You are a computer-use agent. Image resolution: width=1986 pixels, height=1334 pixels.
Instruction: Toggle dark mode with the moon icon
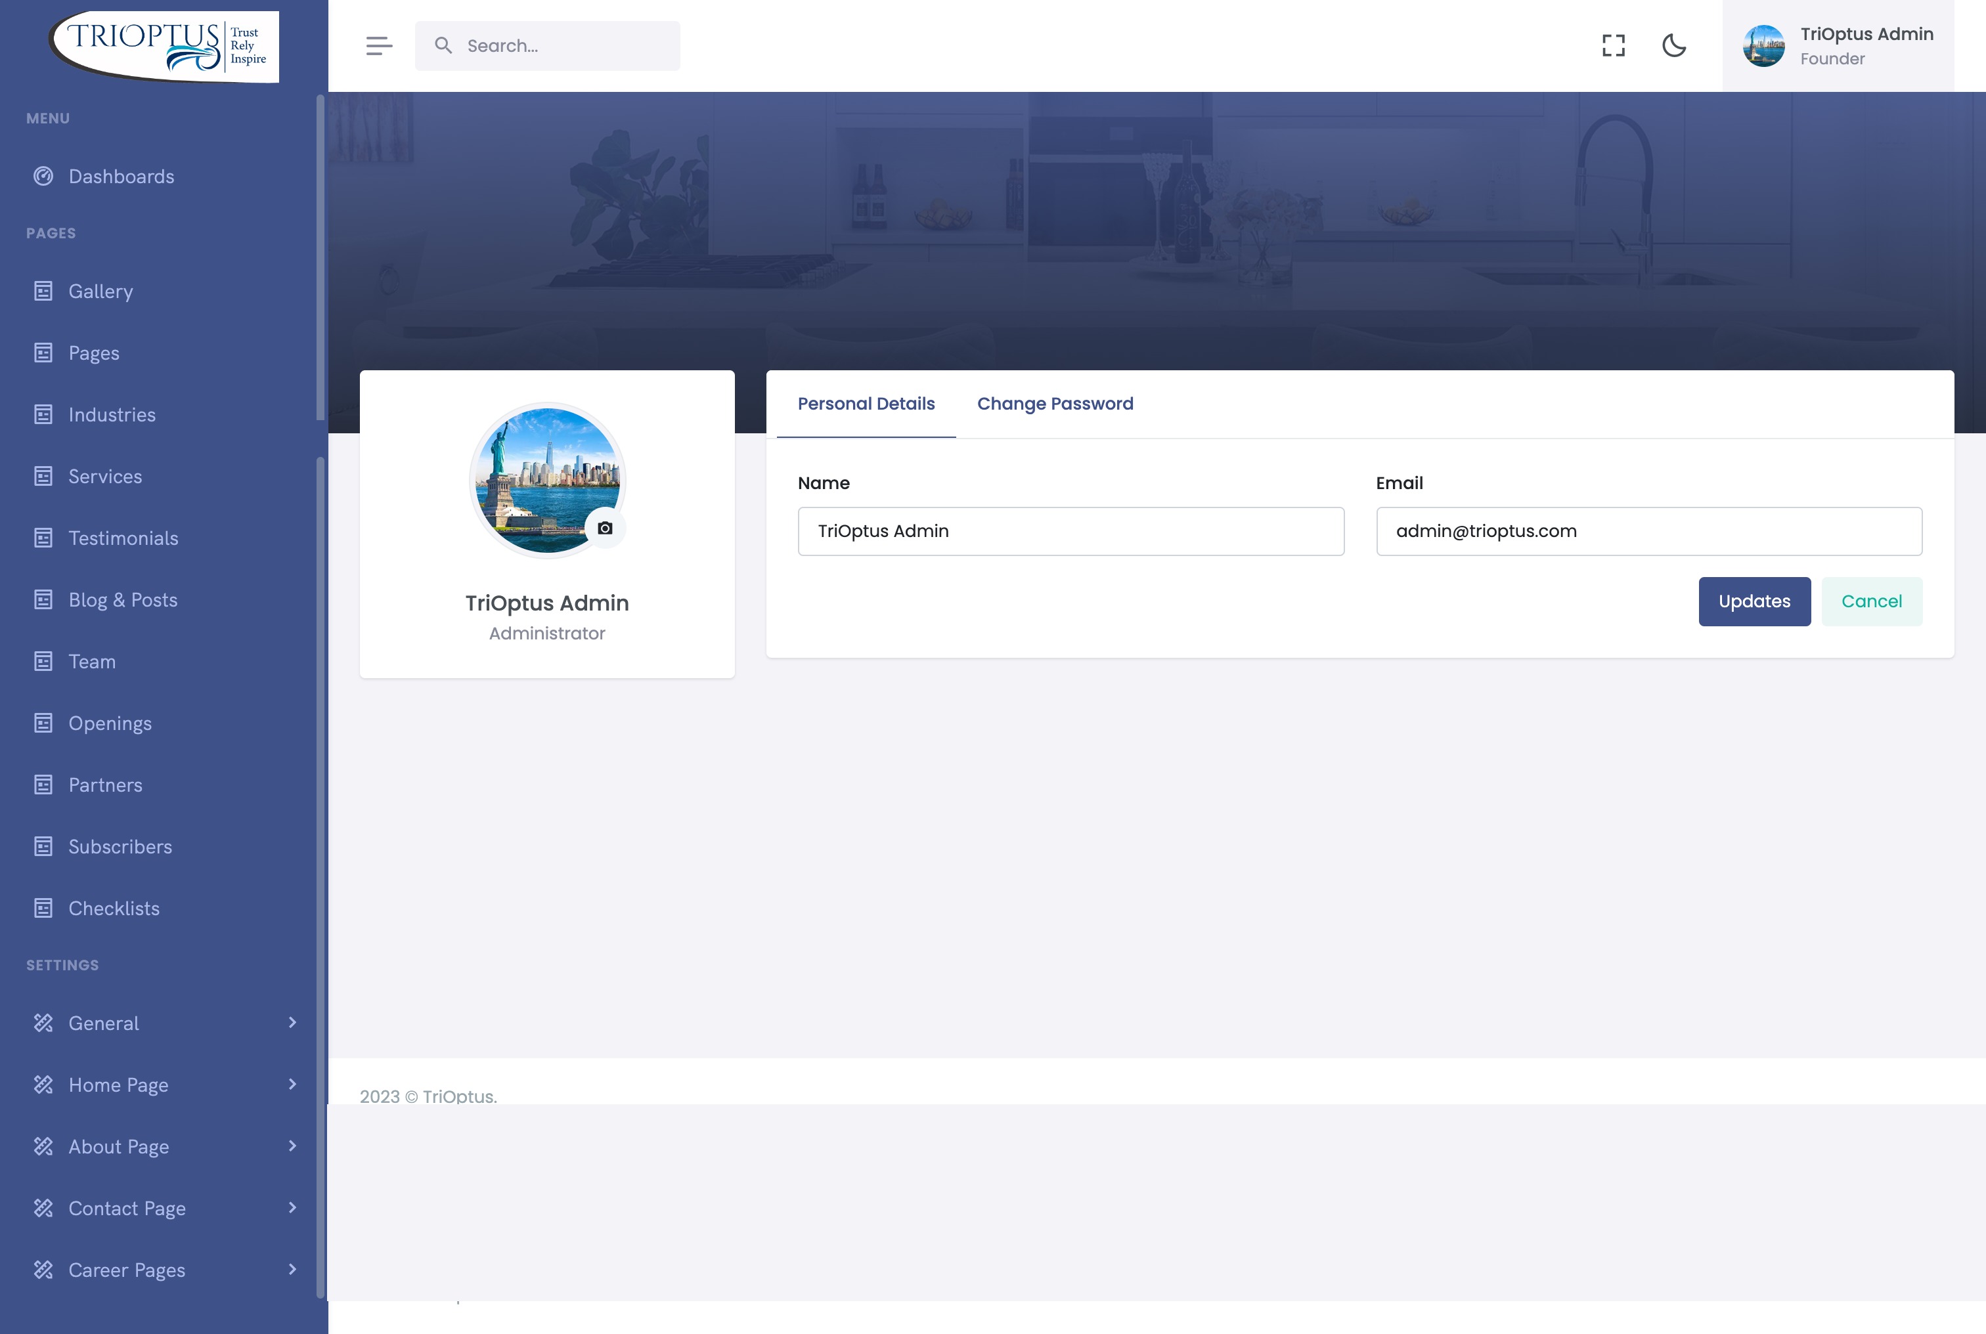tap(1674, 45)
